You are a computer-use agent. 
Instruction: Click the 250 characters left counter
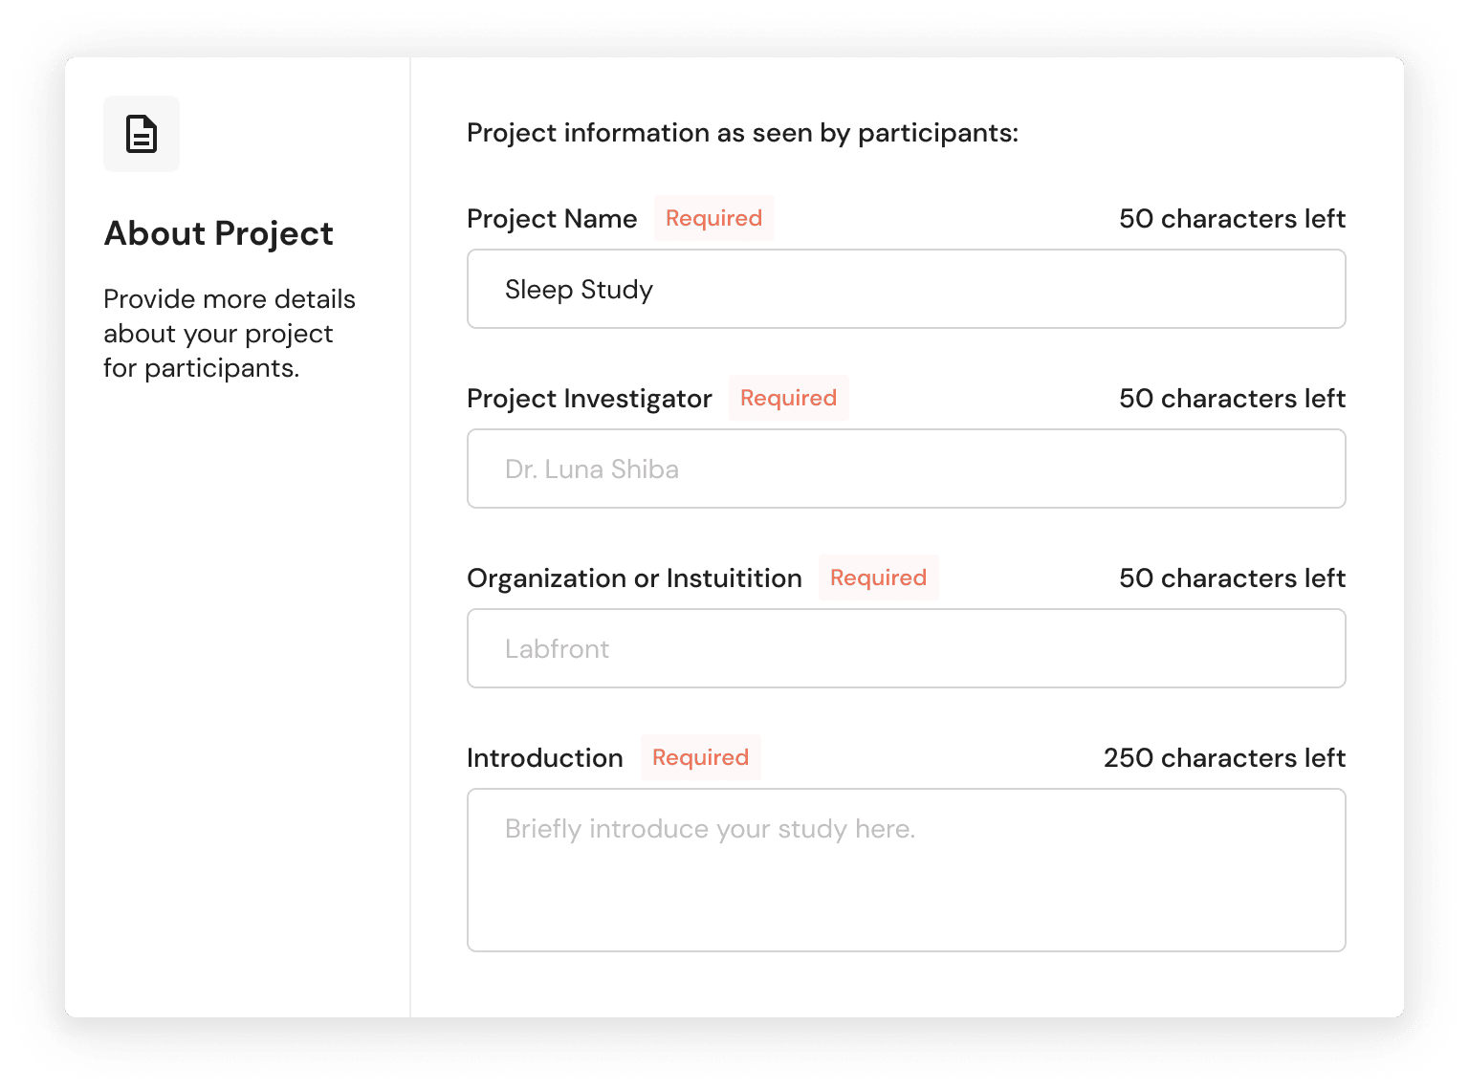(x=1224, y=758)
